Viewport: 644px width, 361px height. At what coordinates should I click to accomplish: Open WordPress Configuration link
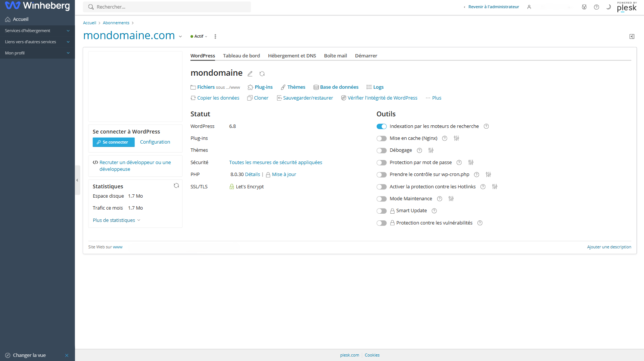(x=155, y=142)
